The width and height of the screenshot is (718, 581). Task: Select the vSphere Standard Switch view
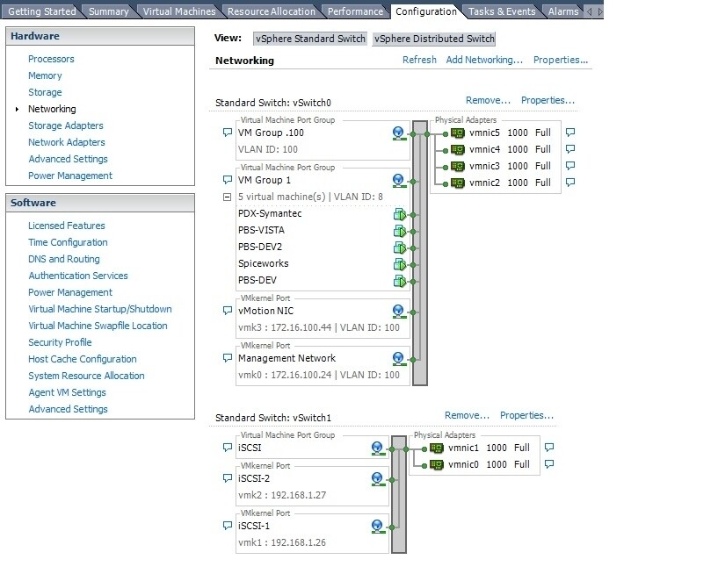pyautogui.click(x=310, y=38)
